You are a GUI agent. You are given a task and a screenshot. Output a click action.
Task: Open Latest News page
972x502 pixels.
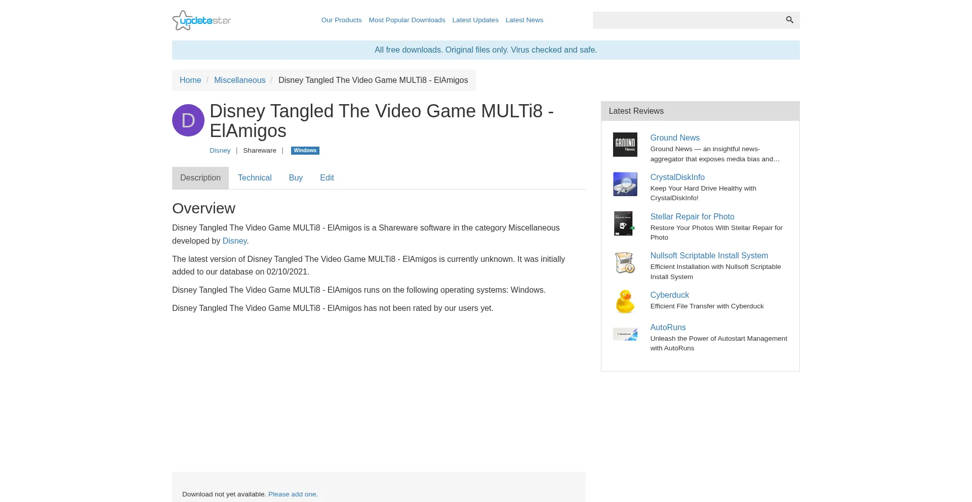pyautogui.click(x=524, y=20)
